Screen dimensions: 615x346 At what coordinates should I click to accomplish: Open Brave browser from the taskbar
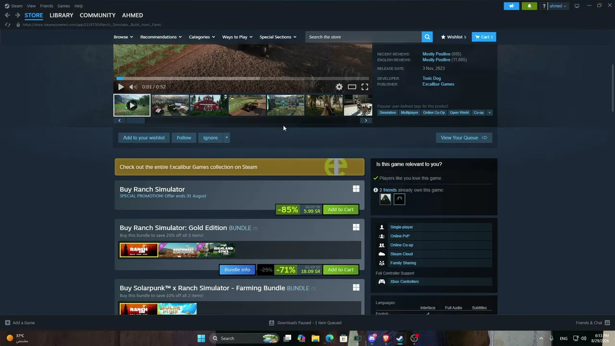point(386,338)
